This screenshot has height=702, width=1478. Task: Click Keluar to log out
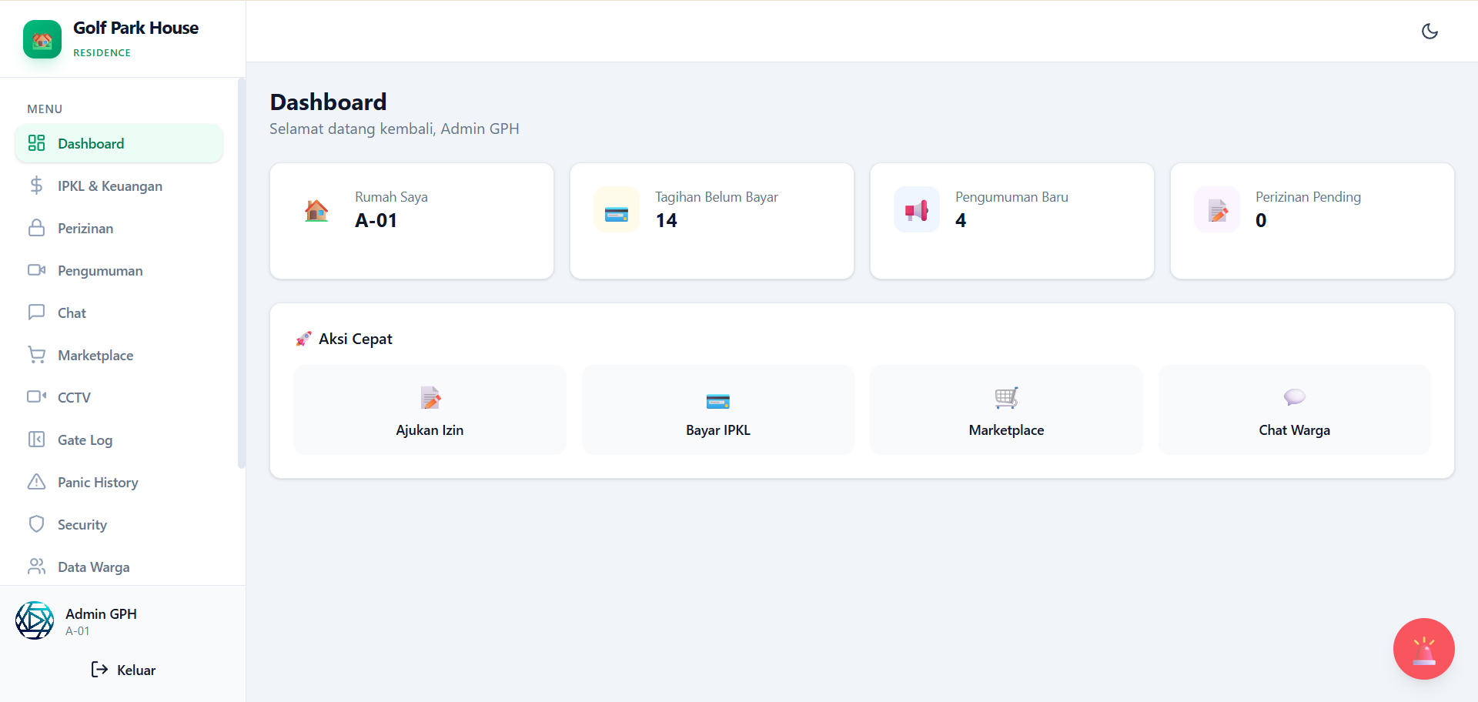pos(122,670)
